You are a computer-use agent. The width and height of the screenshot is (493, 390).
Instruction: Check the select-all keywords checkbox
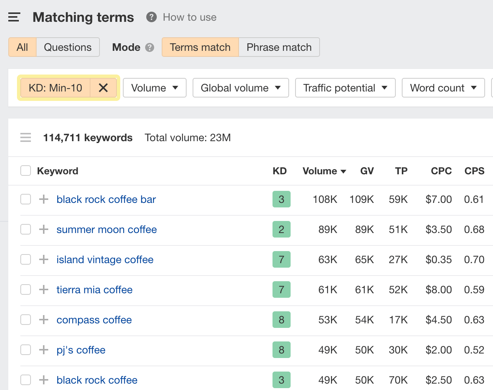25,171
